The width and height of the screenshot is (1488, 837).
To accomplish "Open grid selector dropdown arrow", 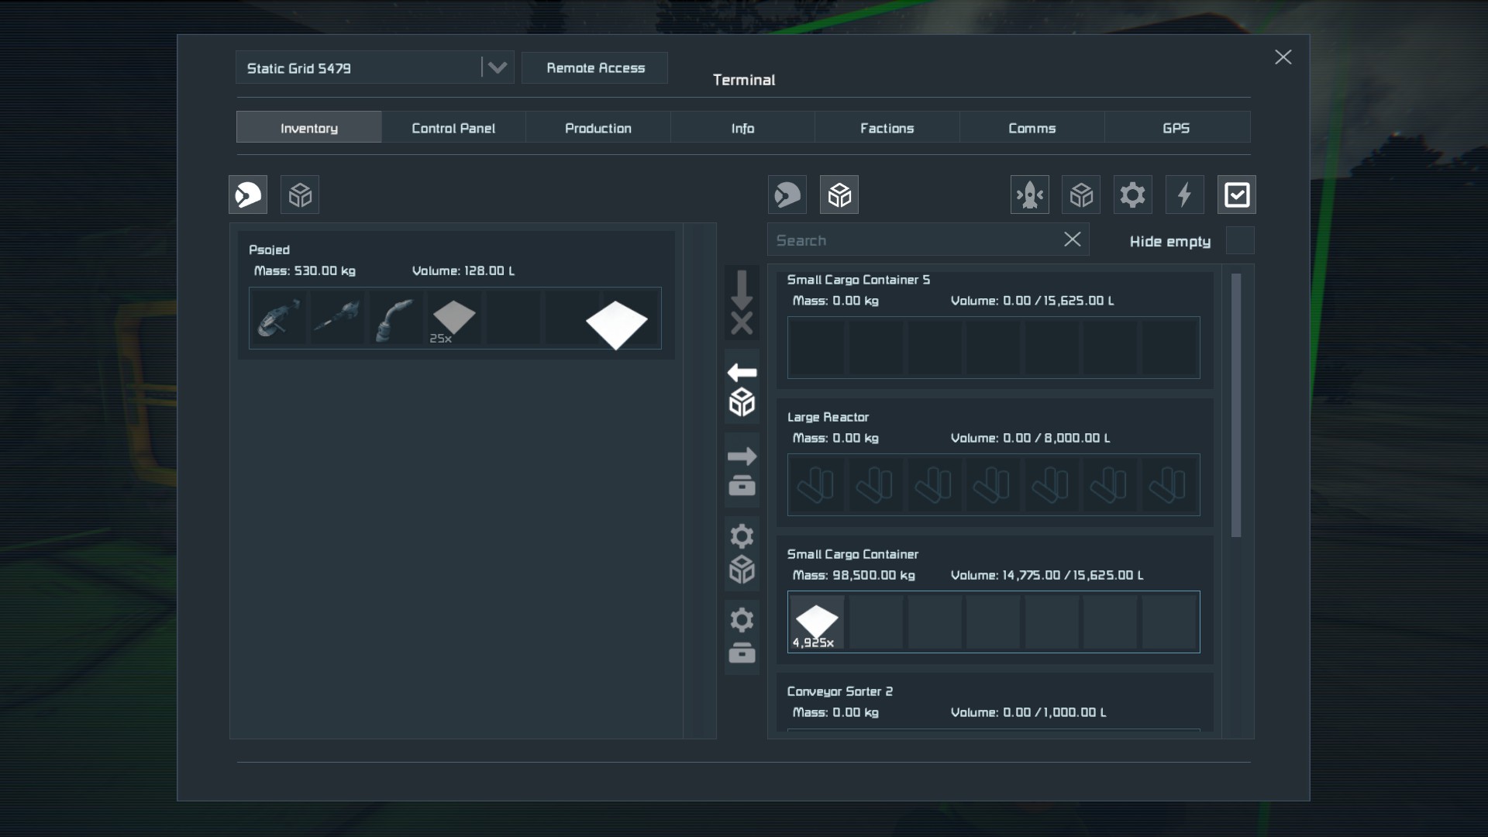I will point(497,68).
